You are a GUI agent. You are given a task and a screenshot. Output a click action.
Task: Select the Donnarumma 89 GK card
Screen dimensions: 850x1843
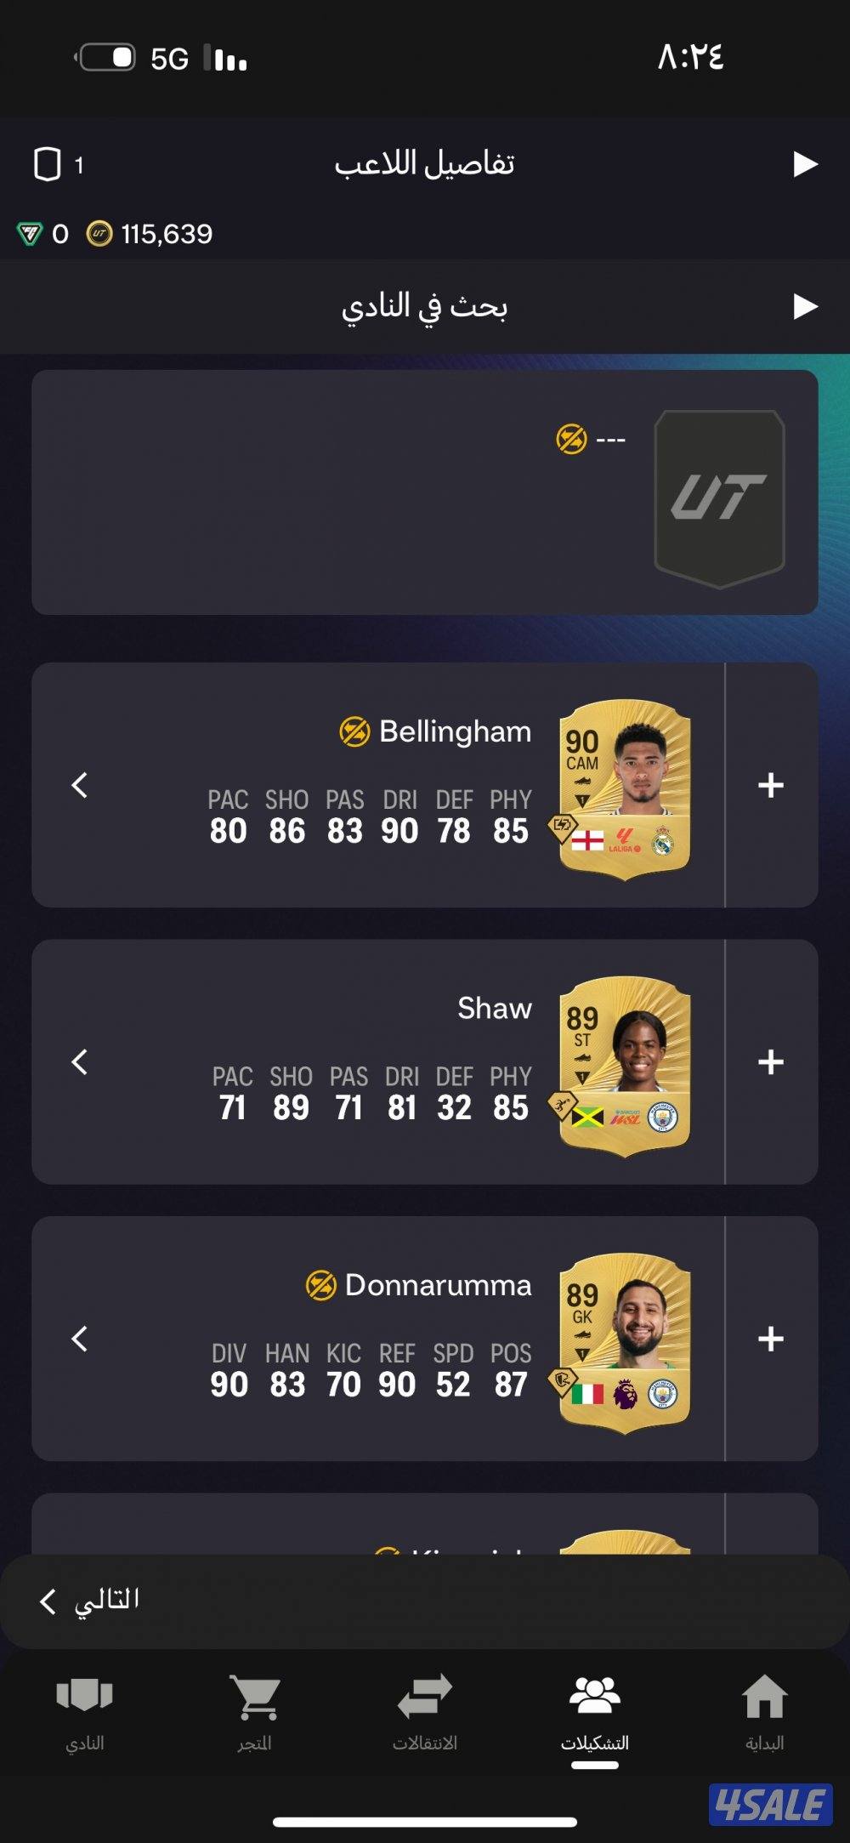[x=625, y=1342]
